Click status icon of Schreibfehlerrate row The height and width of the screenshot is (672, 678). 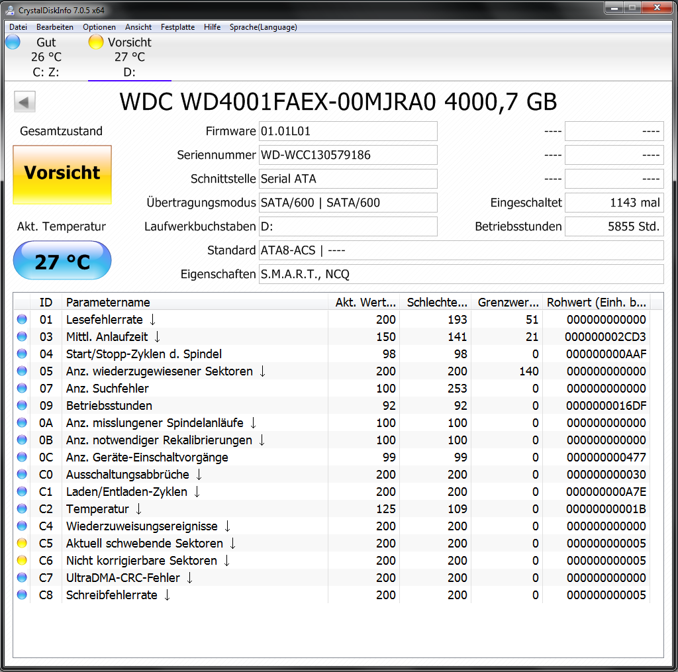(x=22, y=595)
